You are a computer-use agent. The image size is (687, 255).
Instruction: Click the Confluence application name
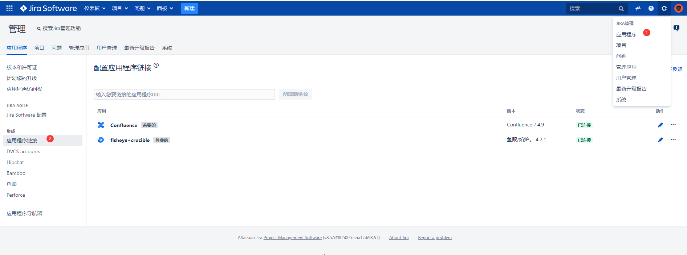pyautogui.click(x=124, y=125)
